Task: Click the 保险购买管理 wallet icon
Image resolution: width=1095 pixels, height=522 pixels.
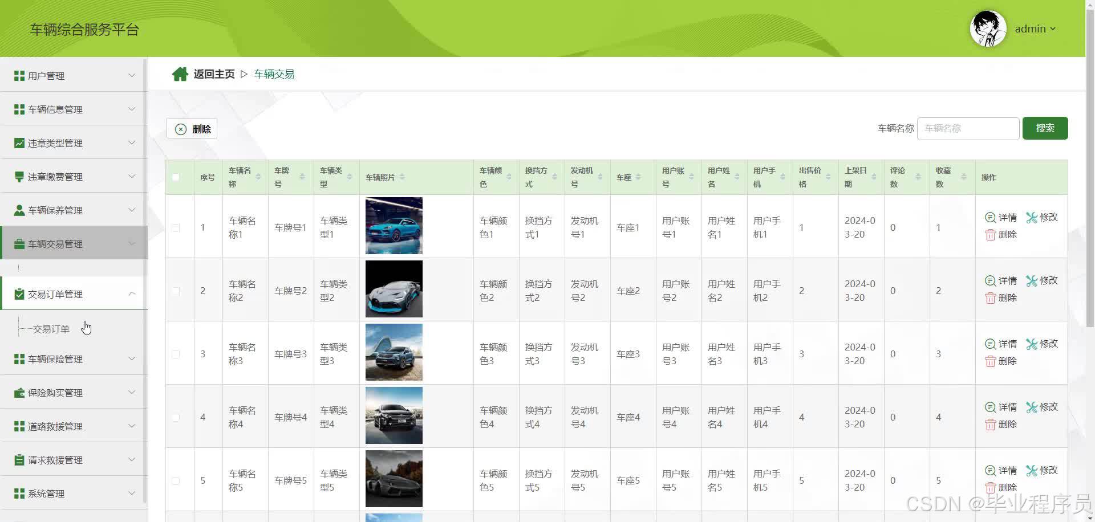Action: [19, 393]
